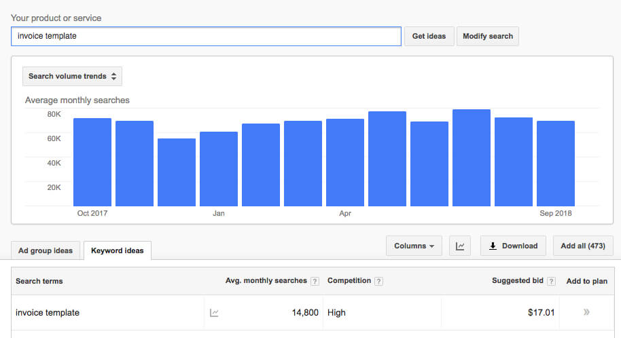Click the Download button with arrow icon
The height and width of the screenshot is (338, 621).
coord(513,246)
